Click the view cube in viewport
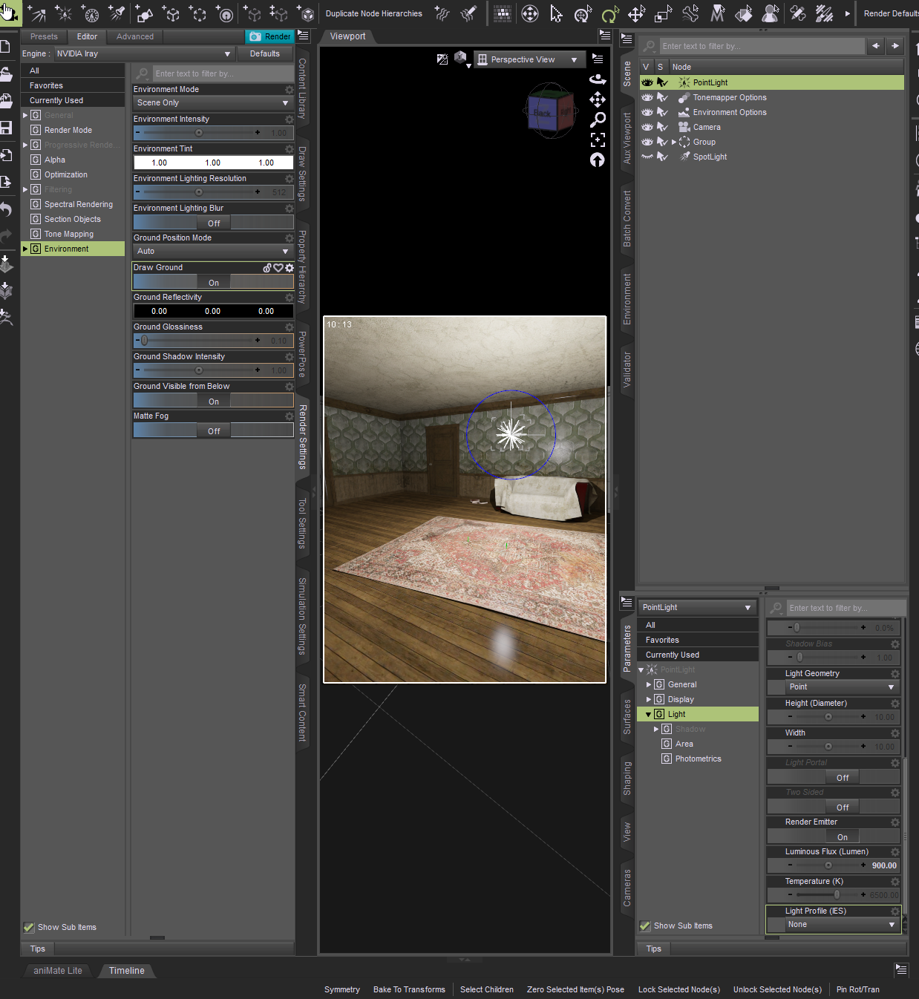This screenshot has height=999, width=919. point(550,111)
